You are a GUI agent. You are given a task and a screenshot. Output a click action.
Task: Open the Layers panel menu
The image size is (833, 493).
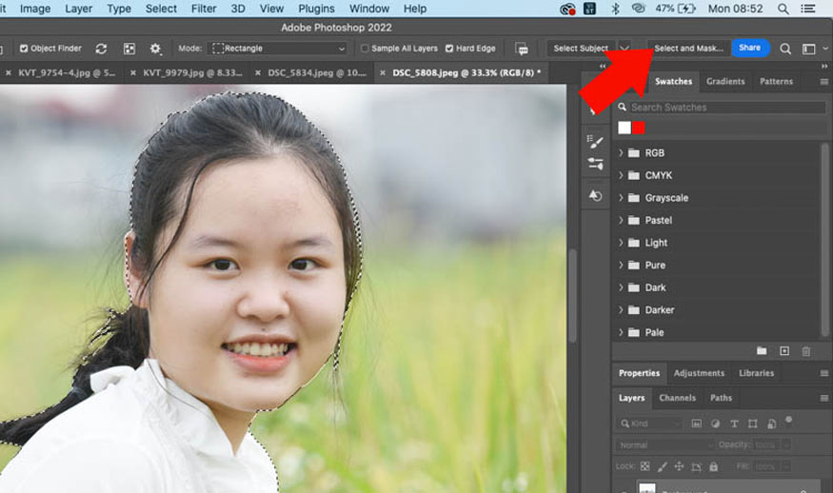point(824,398)
